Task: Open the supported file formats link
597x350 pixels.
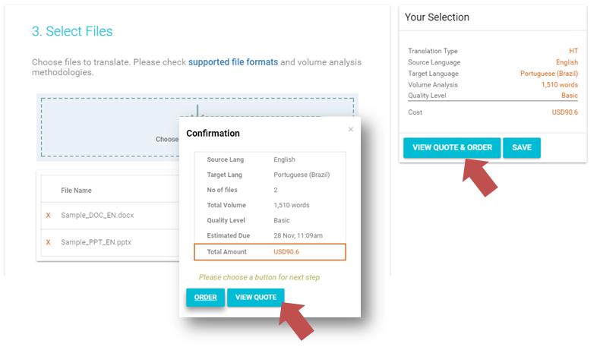Action: [x=233, y=62]
